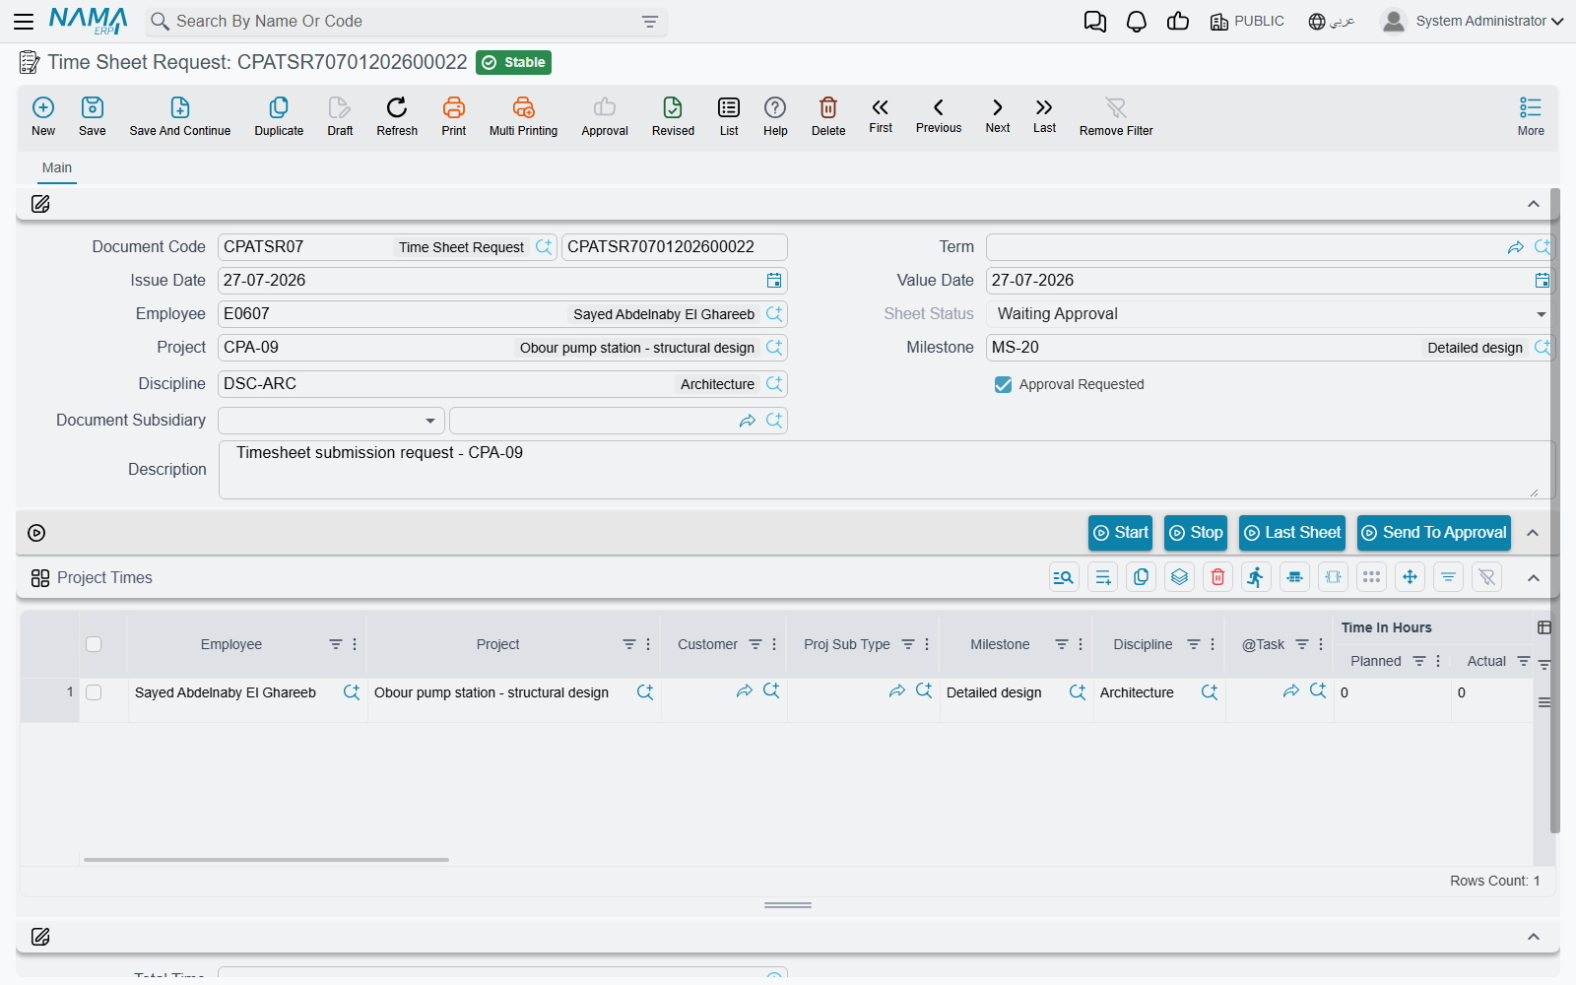Click the Last Sheet button
The height and width of the screenshot is (985, 1576).
1292,533
